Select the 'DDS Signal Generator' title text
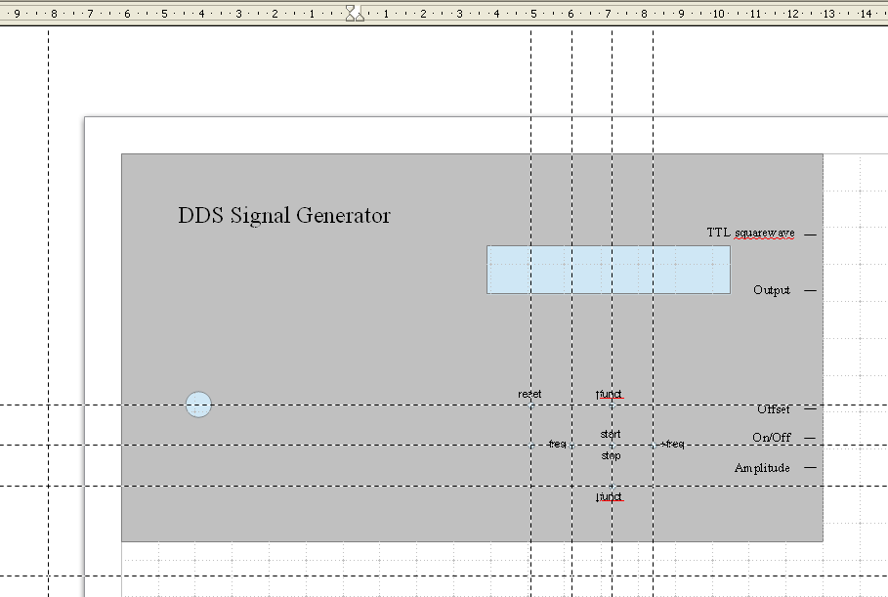888x597 pixels. pos(284,215)
